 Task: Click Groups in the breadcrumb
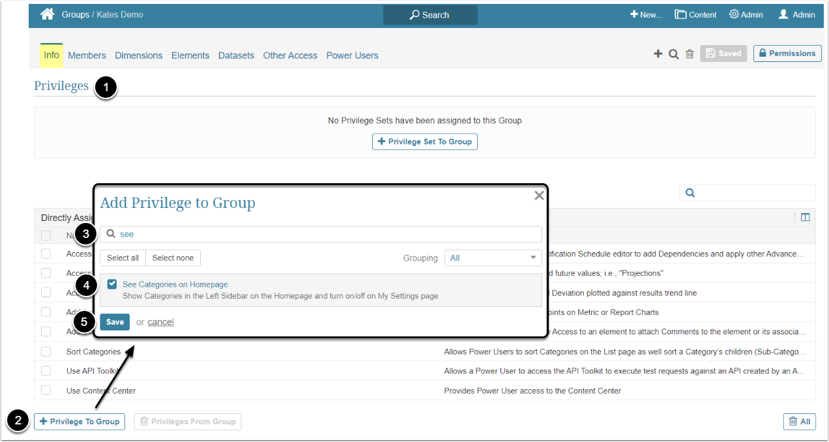tap(76, 14)
